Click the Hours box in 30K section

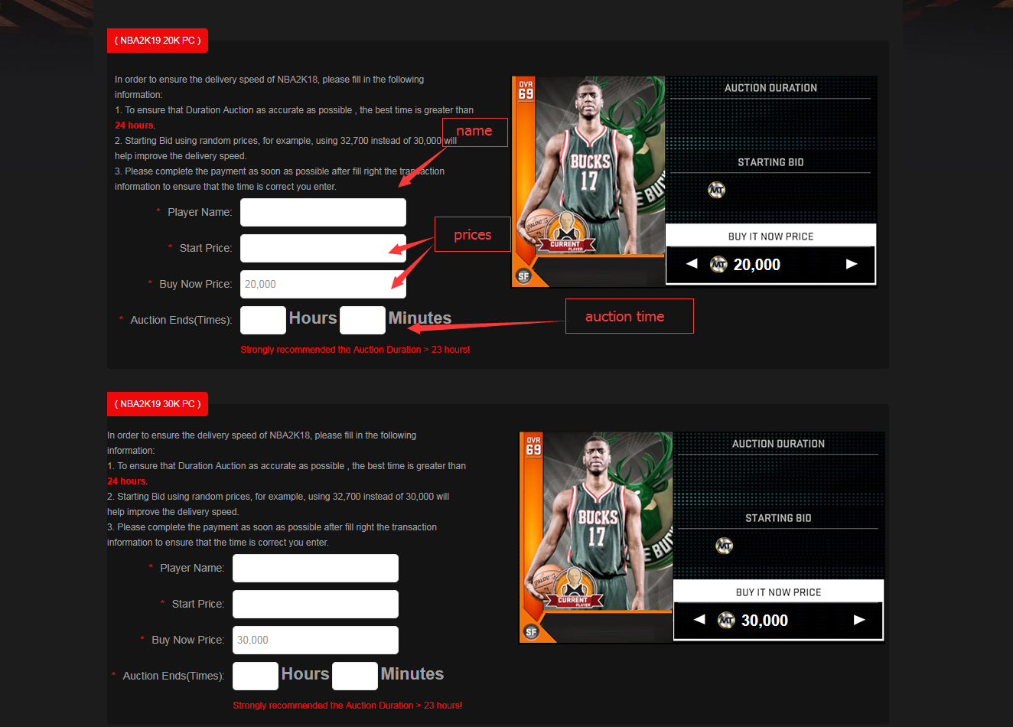pos(256,676)
